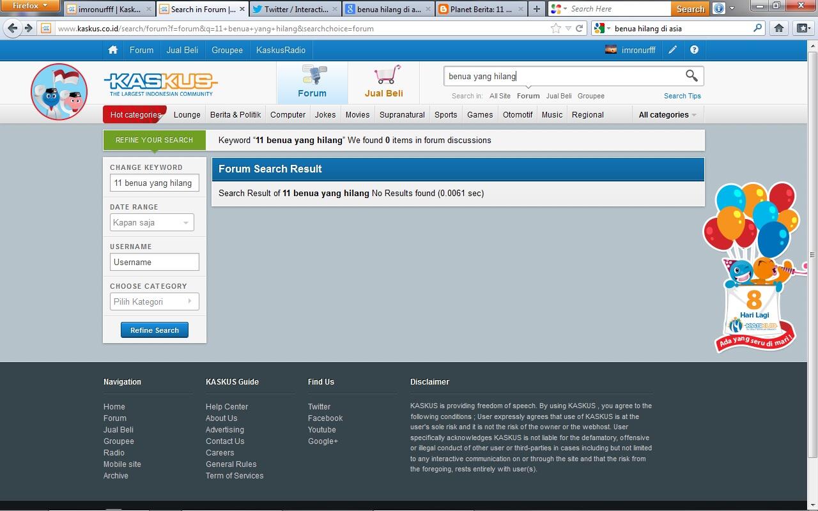The width and height of the screenshot is (818, 511).
Task: Open Berita & Politik category
Action: coord(235,115)
